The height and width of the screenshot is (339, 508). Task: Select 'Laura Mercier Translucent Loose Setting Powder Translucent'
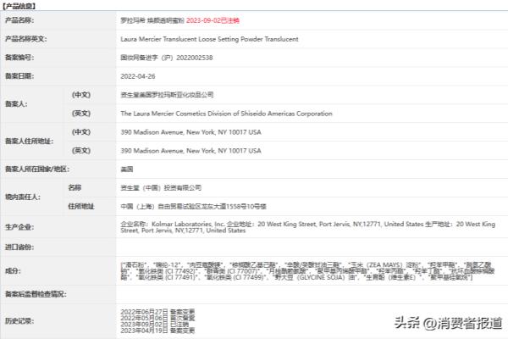[x=209, y=39]
